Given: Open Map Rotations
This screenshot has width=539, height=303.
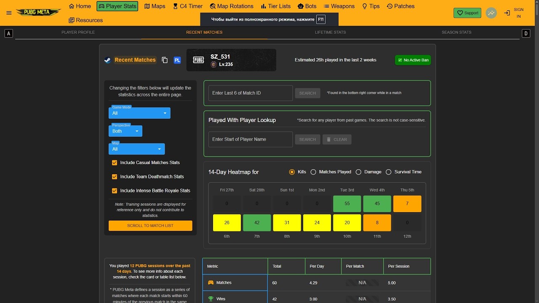Looking at the screenshot, I should tap(232, 6).
